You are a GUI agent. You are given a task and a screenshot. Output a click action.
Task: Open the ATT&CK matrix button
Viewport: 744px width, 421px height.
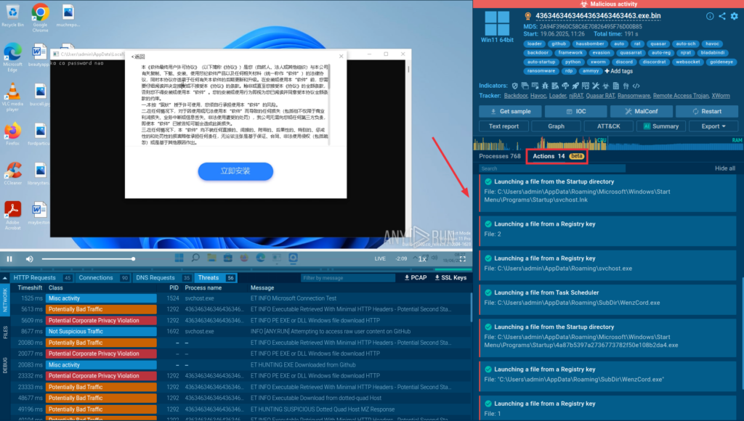click(608, 126)
